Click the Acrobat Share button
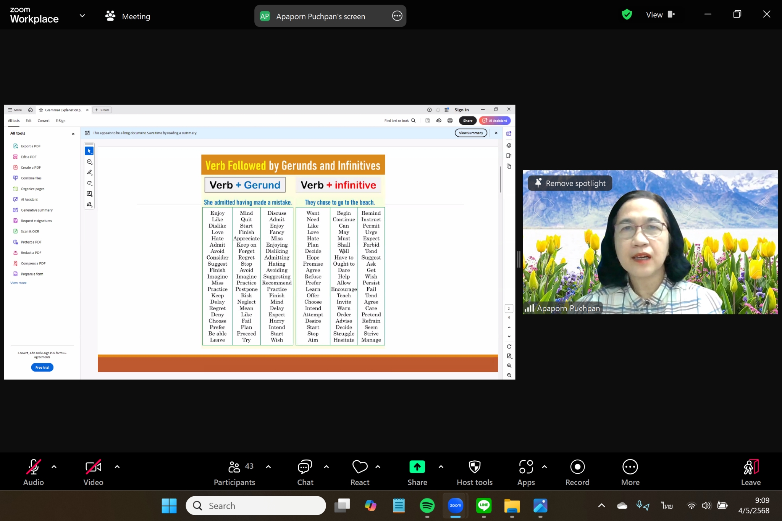Image resolution: width=782 pixels, height=521 pixels. pyautogui.click(x=467, y=121)
